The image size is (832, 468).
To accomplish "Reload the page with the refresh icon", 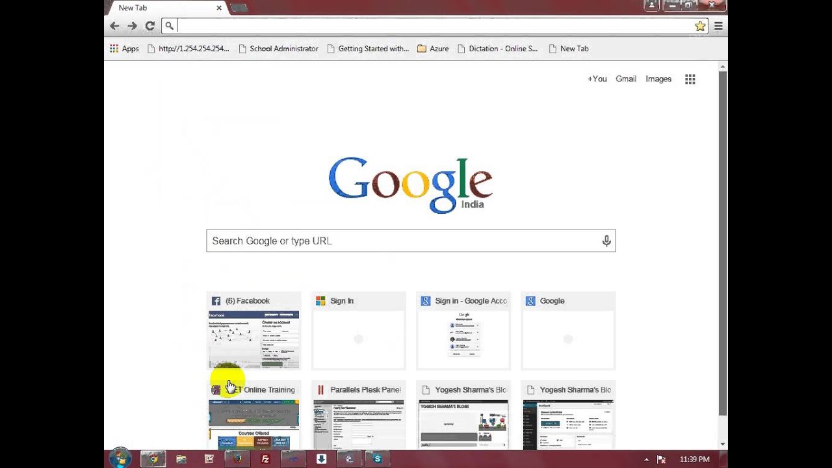I will 149,26.
